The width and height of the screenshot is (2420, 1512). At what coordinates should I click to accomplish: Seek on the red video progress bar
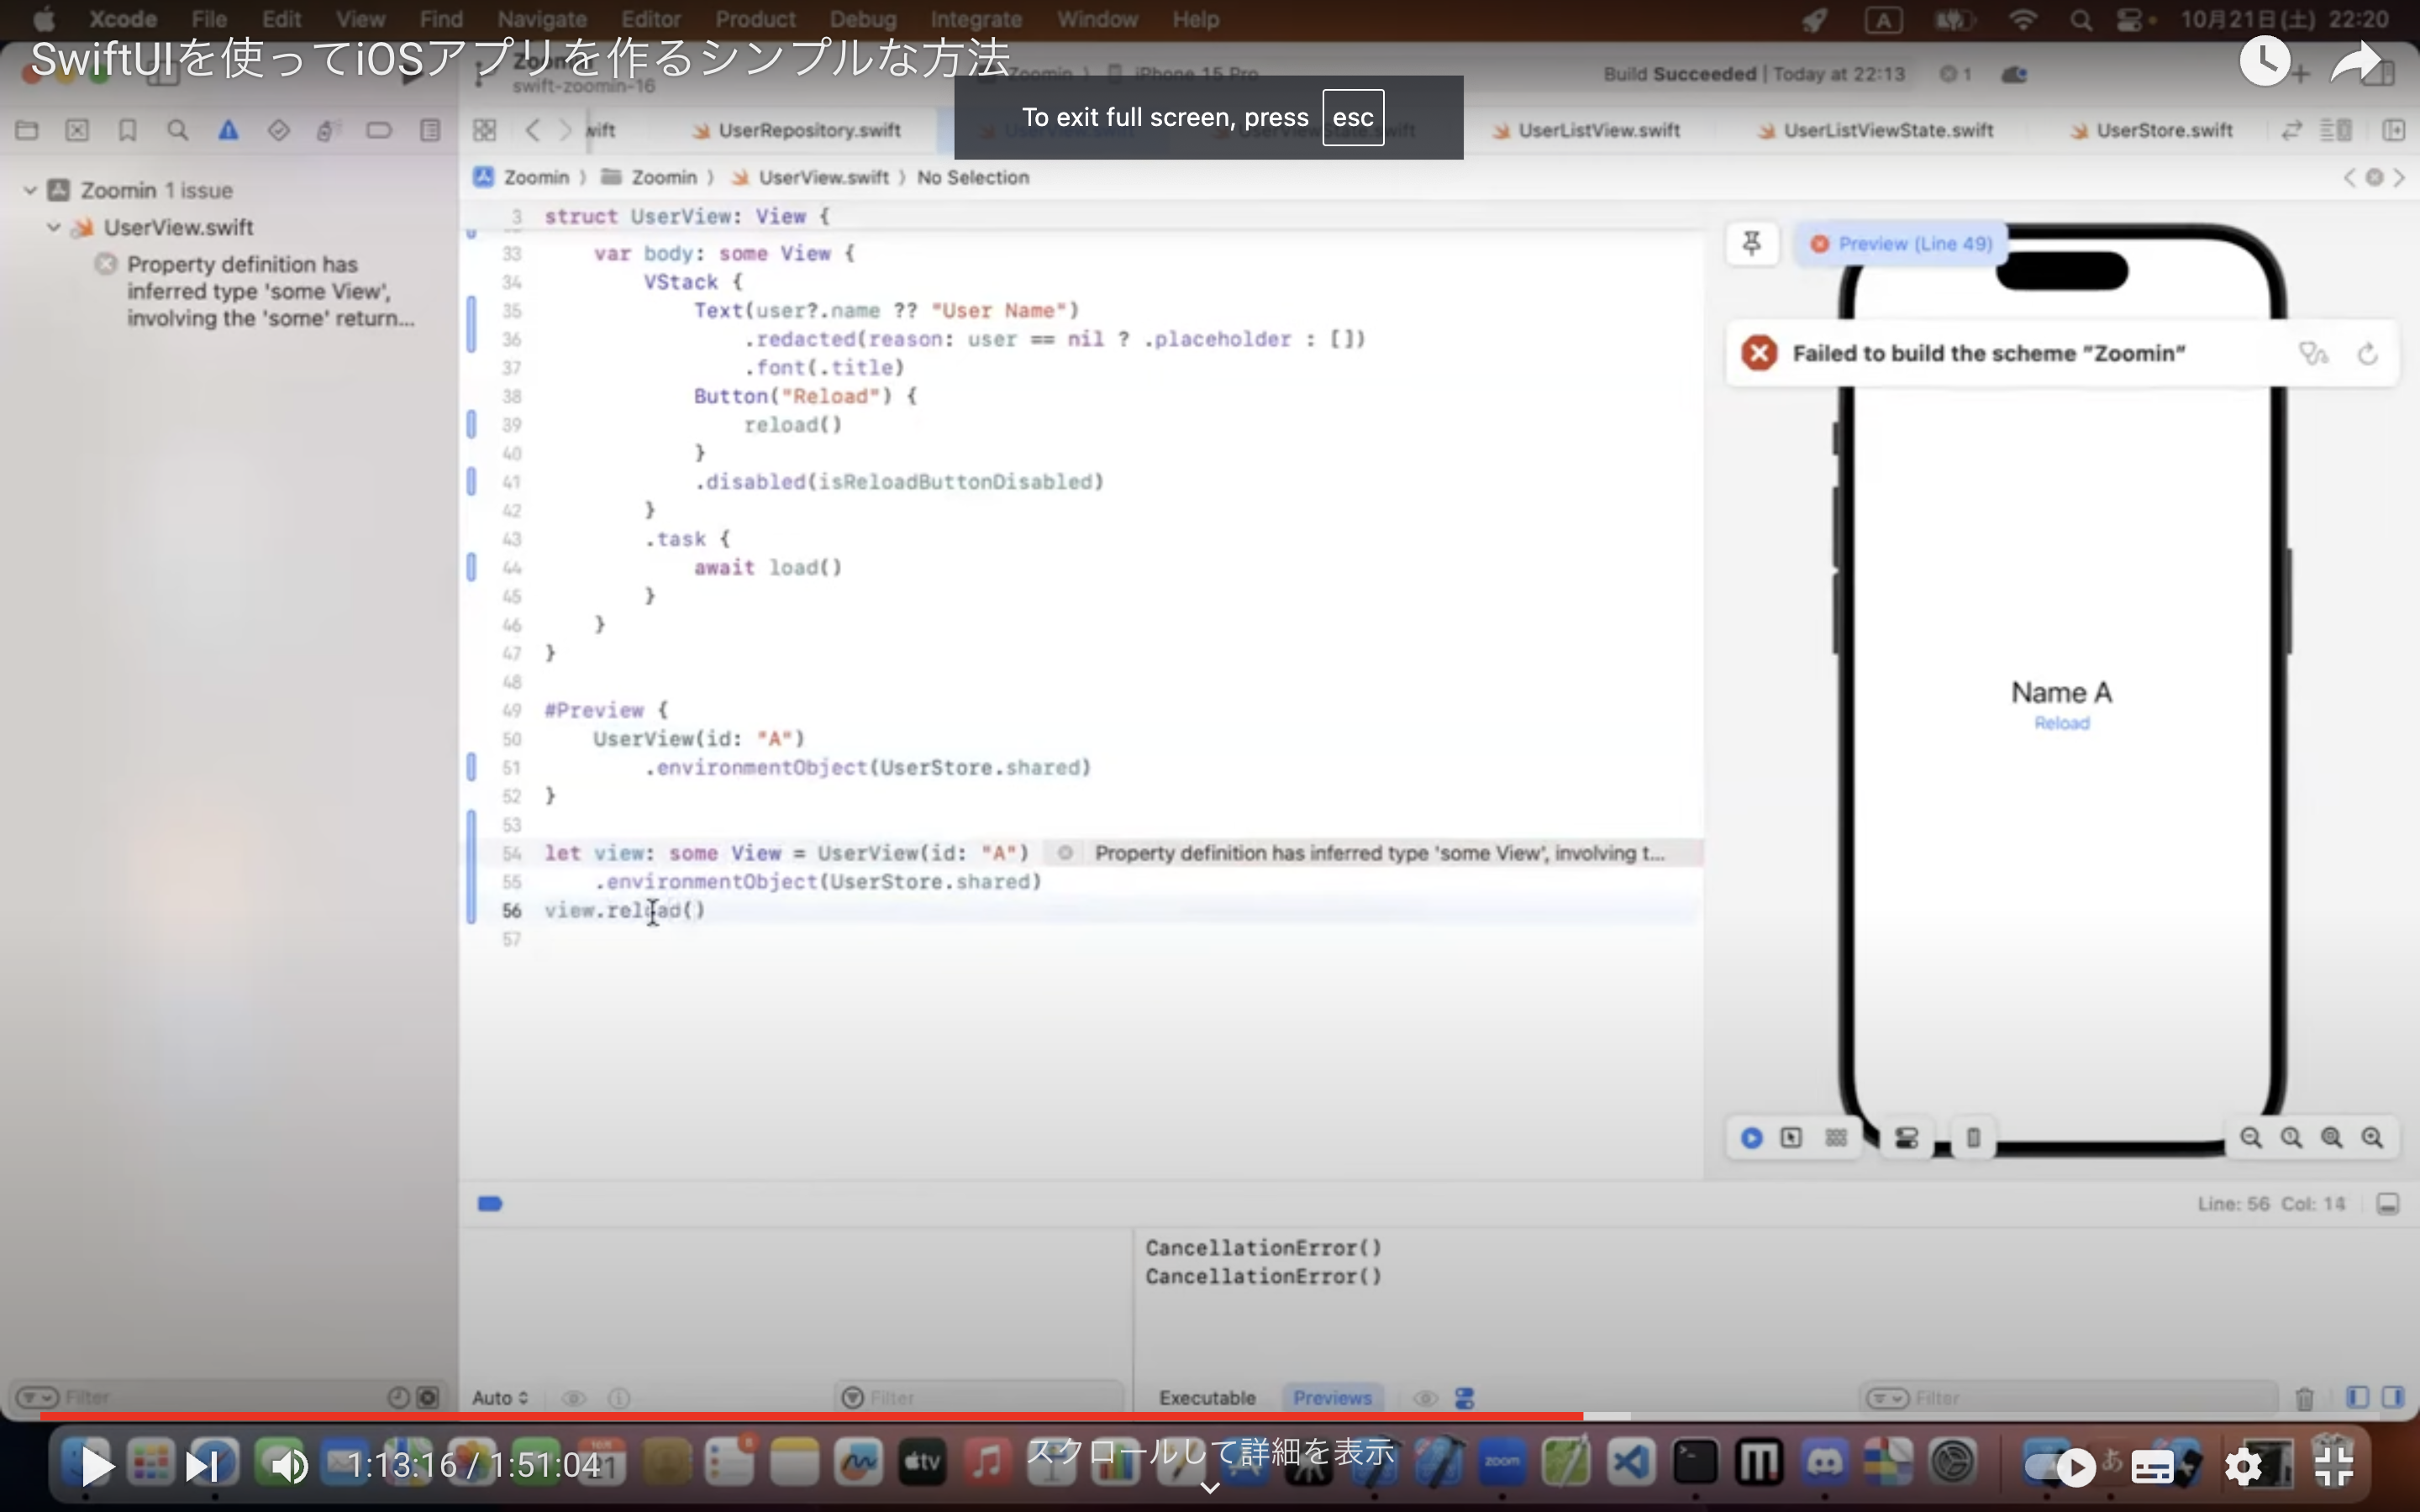tap(800, 1416)
